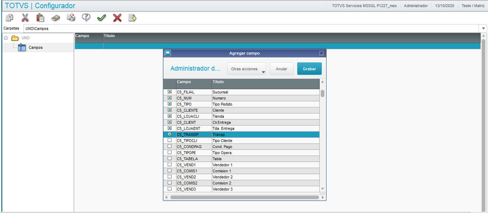Select the Cli.Entrega title cell
The width and height of the screenshot is (488, 213).
pyautogui.click(x=265, y=122)
